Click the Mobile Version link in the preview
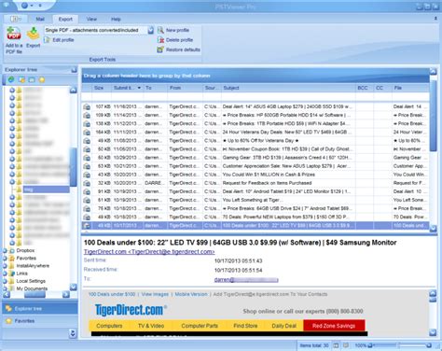442x351 pixels. [x=191, y=294]
